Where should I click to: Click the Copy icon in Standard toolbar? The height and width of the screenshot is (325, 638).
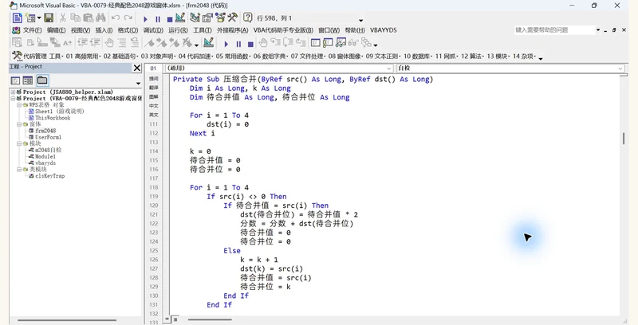click(75, 18)
